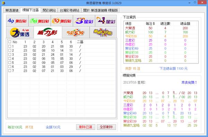Check the box for bet row 1

point(10,46)
